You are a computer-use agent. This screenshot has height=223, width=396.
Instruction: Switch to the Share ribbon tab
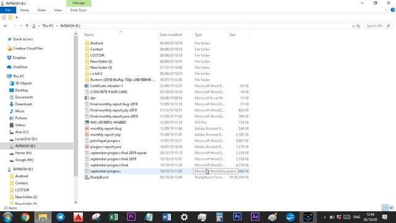(x=41, y=10)
